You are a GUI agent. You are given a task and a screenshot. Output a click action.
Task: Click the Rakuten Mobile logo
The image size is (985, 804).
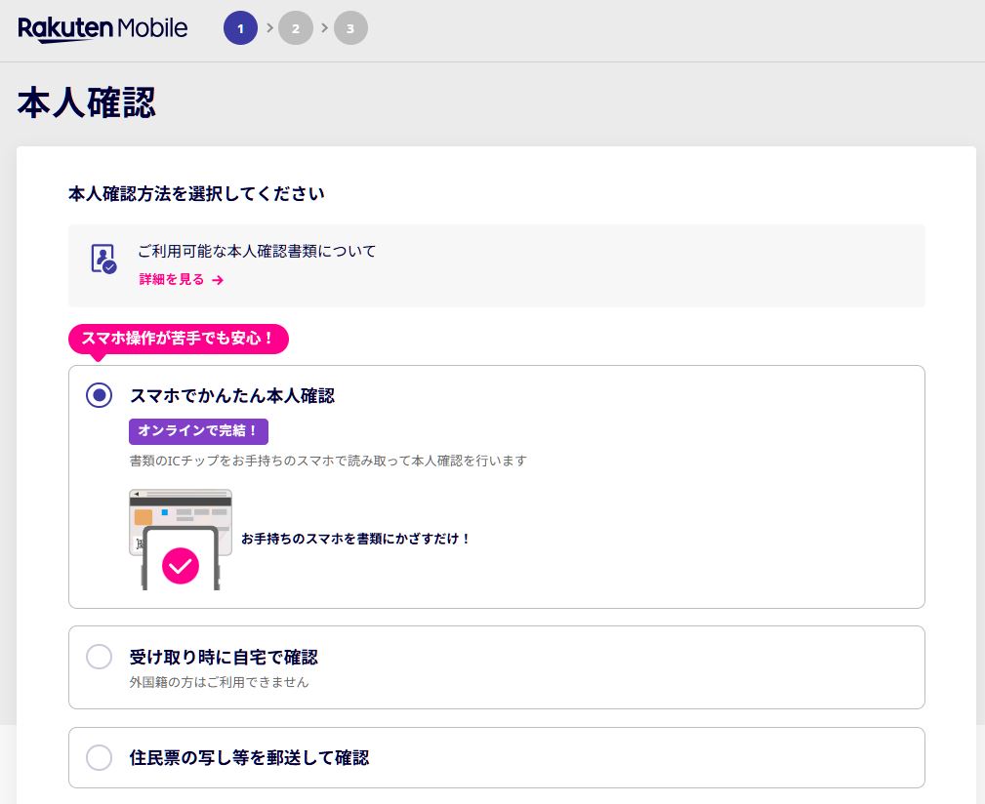(103, 28)
